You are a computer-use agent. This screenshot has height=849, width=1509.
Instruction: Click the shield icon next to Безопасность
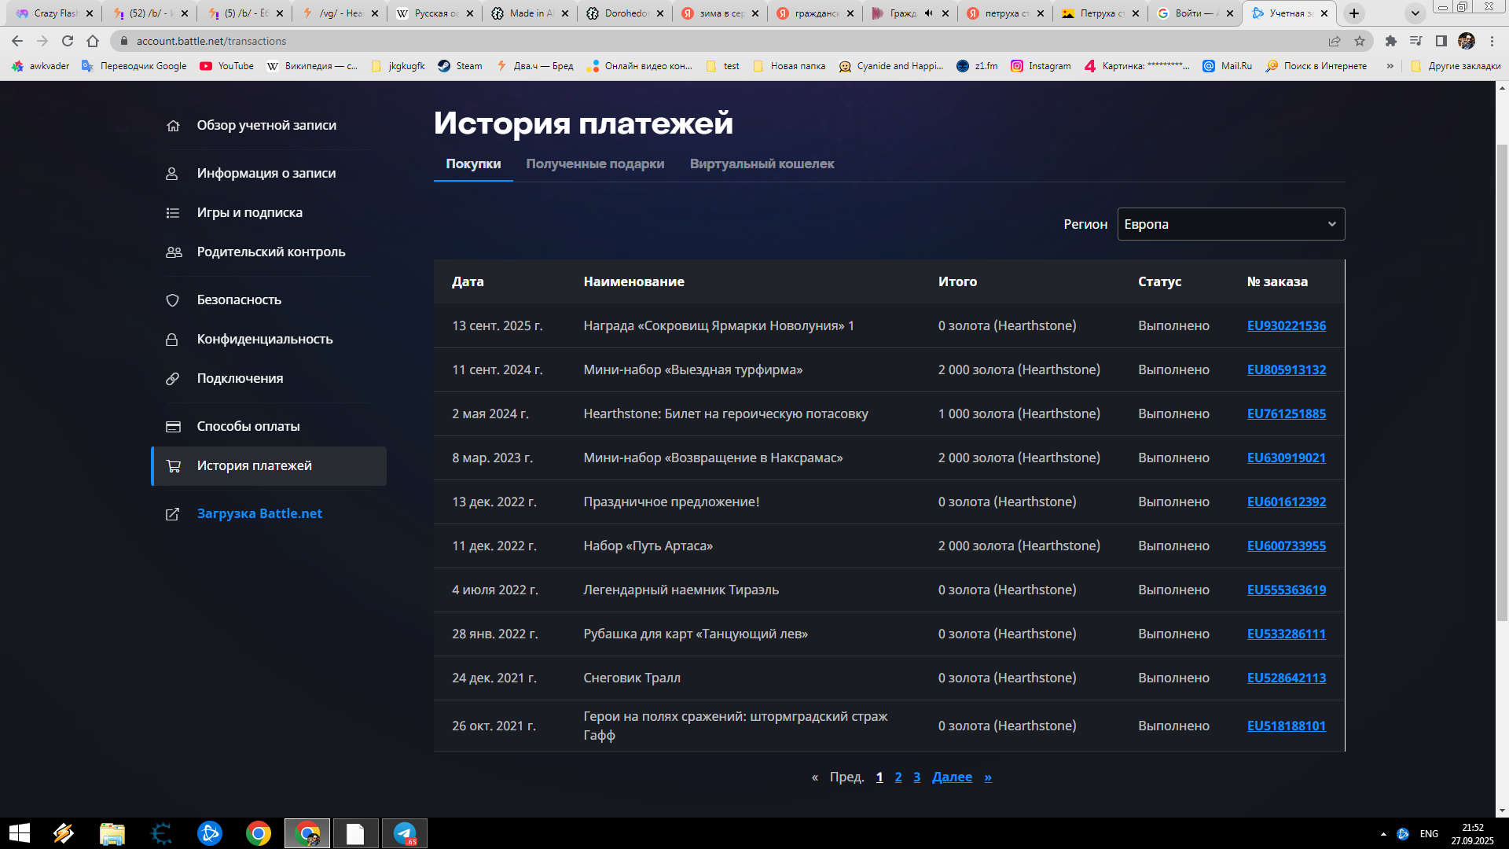173,300
